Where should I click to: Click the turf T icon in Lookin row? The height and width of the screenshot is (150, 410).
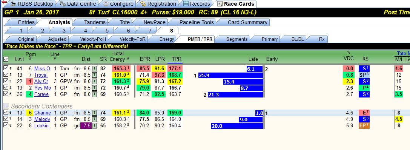pos(95,126)
